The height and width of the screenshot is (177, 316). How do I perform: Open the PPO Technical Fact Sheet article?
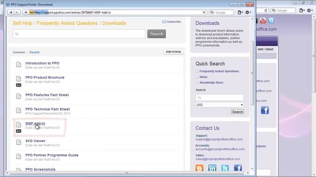[47, 109]
